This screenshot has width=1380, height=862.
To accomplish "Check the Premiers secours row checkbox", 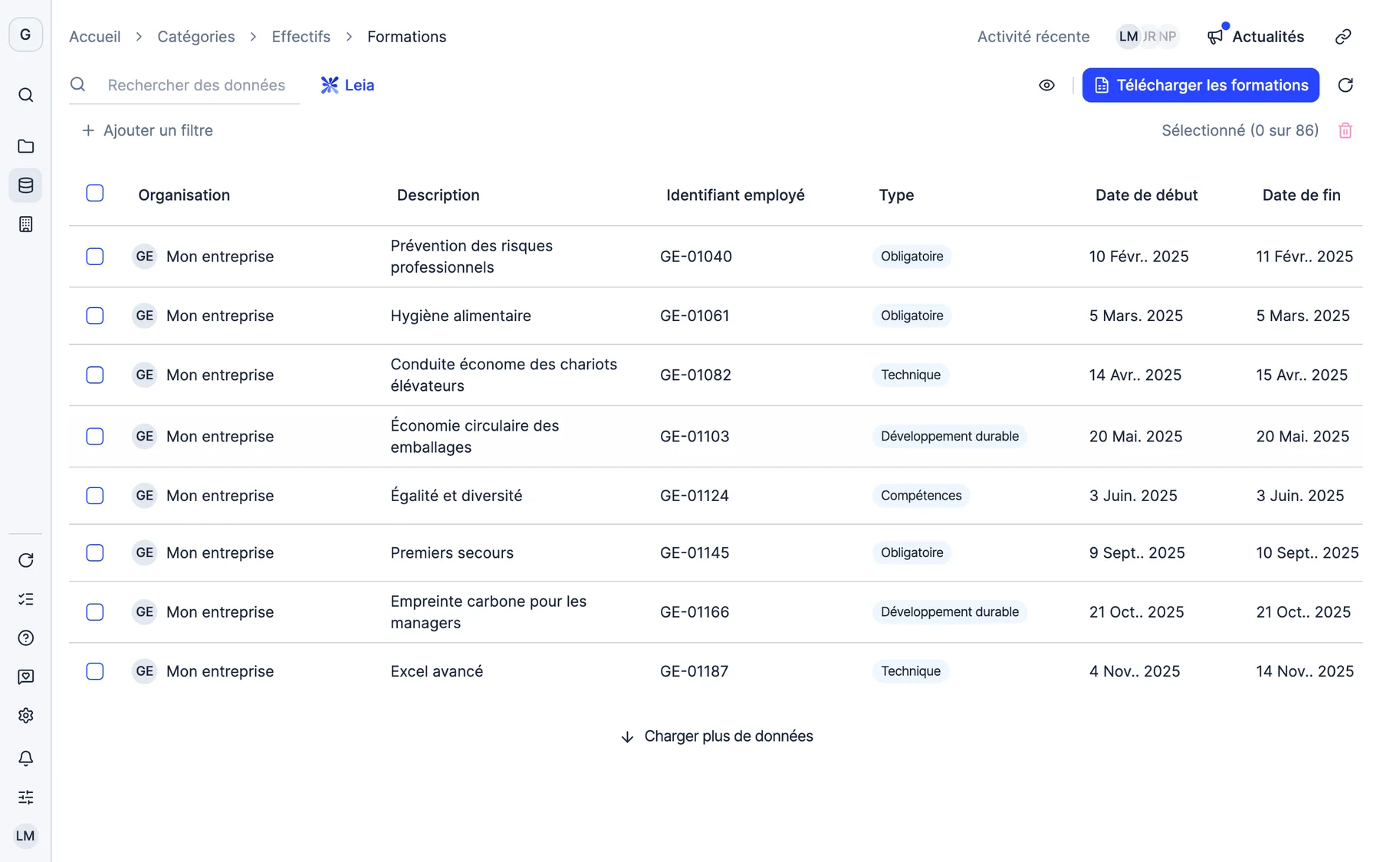I will tap(95, 552).
